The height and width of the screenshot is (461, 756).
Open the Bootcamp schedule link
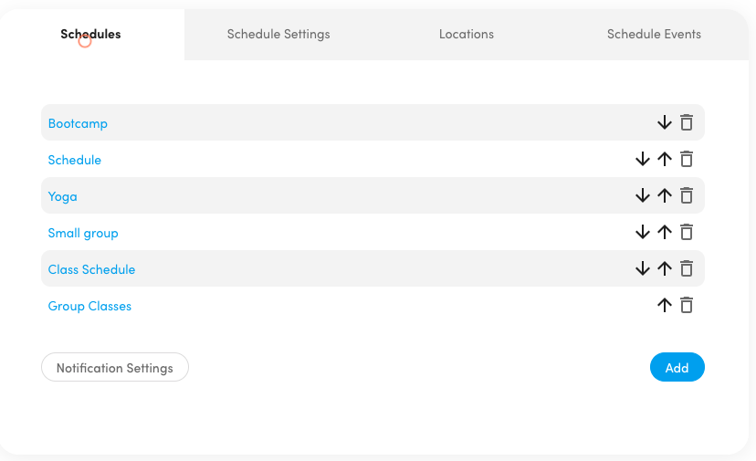point(78,123)
